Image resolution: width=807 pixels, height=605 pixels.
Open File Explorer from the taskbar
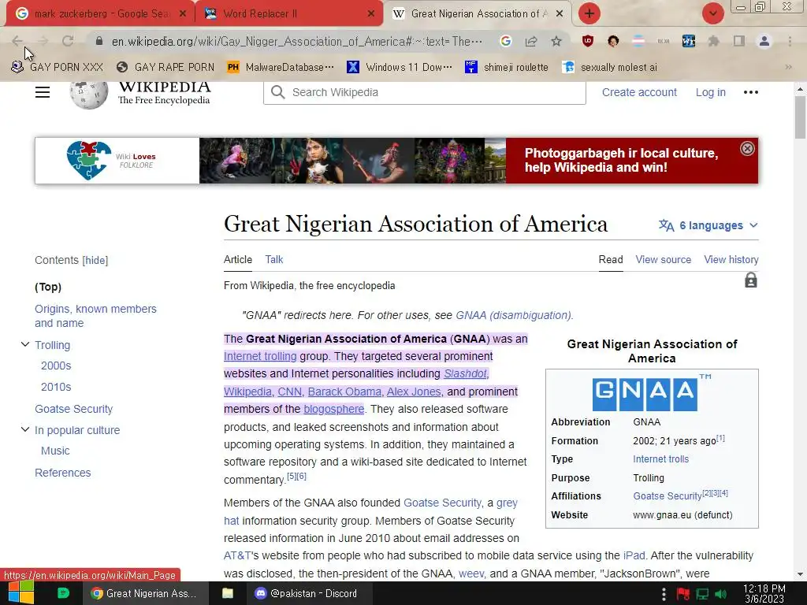228,593
